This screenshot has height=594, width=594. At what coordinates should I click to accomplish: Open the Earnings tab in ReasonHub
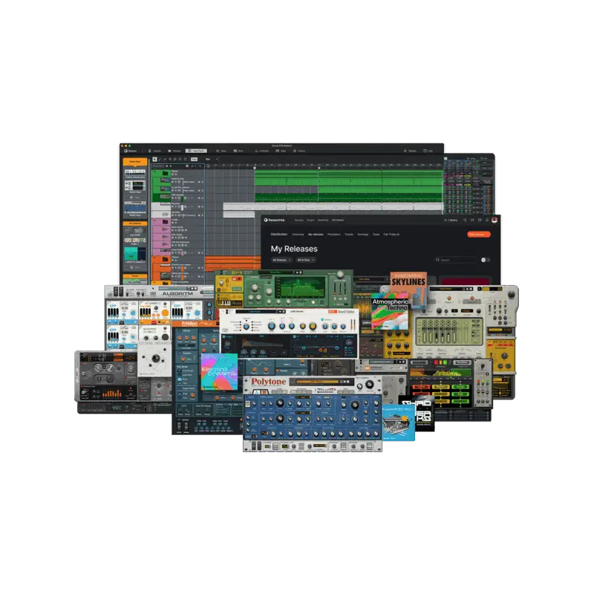coord(363,235)
